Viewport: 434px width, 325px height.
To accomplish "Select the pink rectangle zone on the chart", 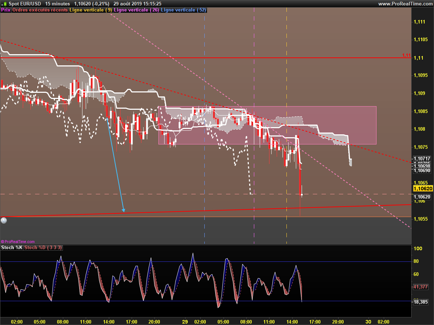I will [x=267, y=125].
